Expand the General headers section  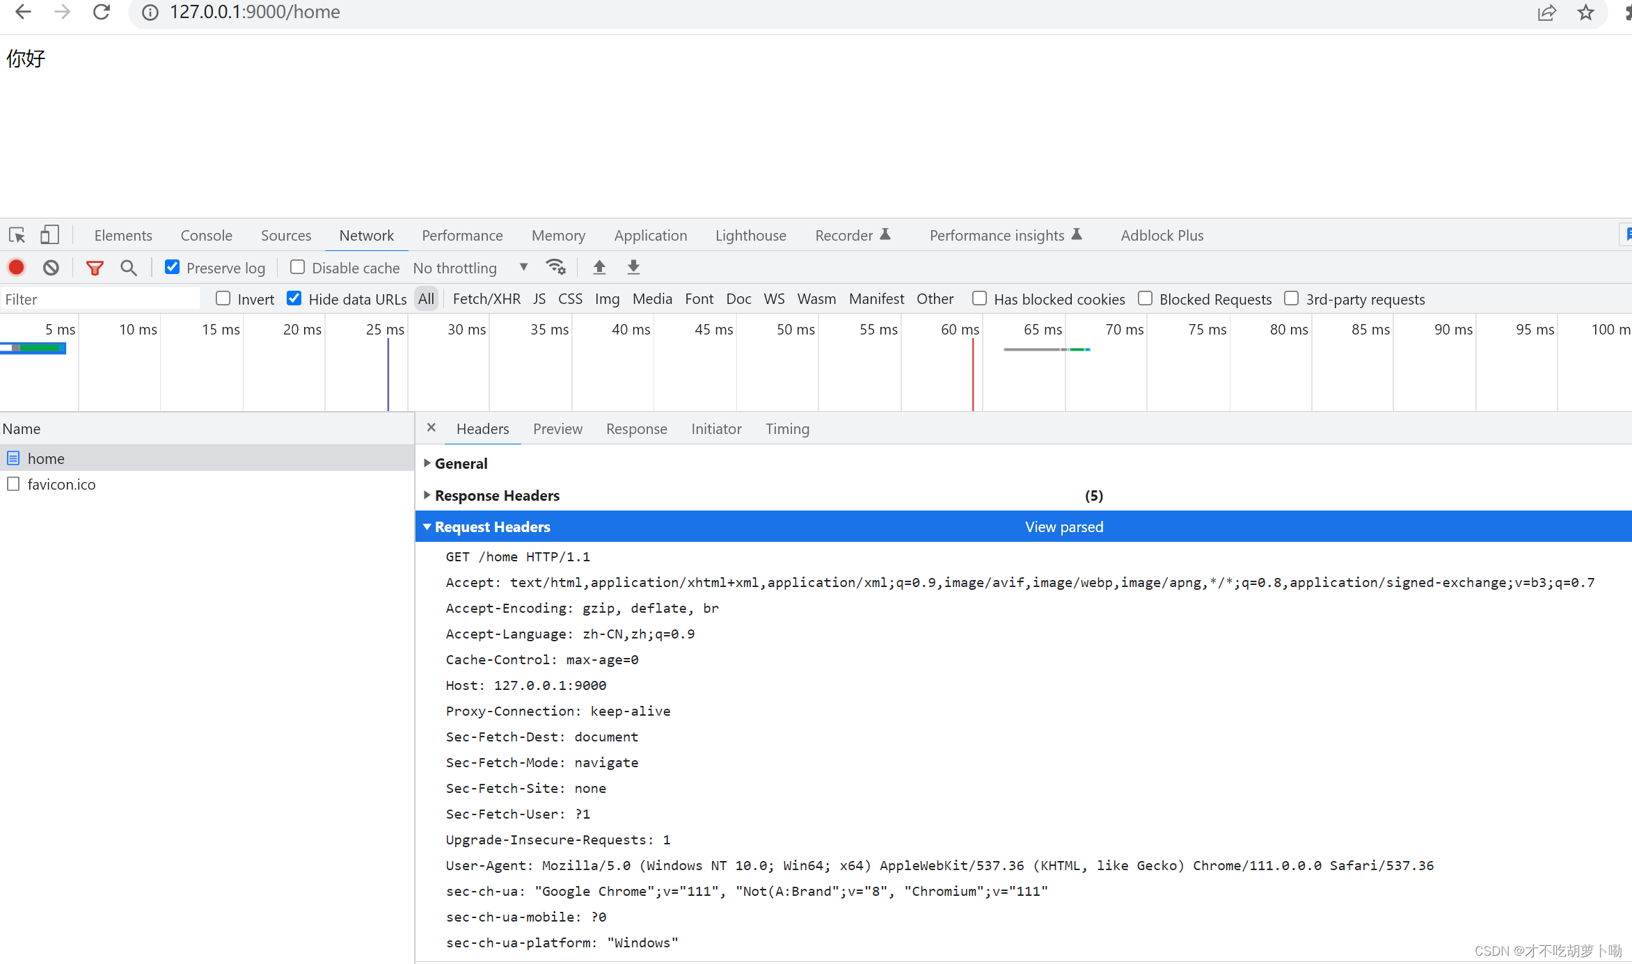[x=460, y=463]
